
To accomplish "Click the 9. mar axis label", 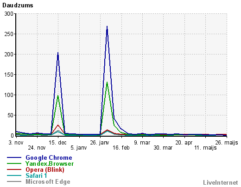I will tap(142, 143).
